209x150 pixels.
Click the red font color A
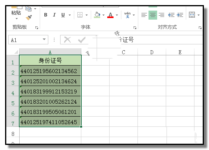pos(110,15)
